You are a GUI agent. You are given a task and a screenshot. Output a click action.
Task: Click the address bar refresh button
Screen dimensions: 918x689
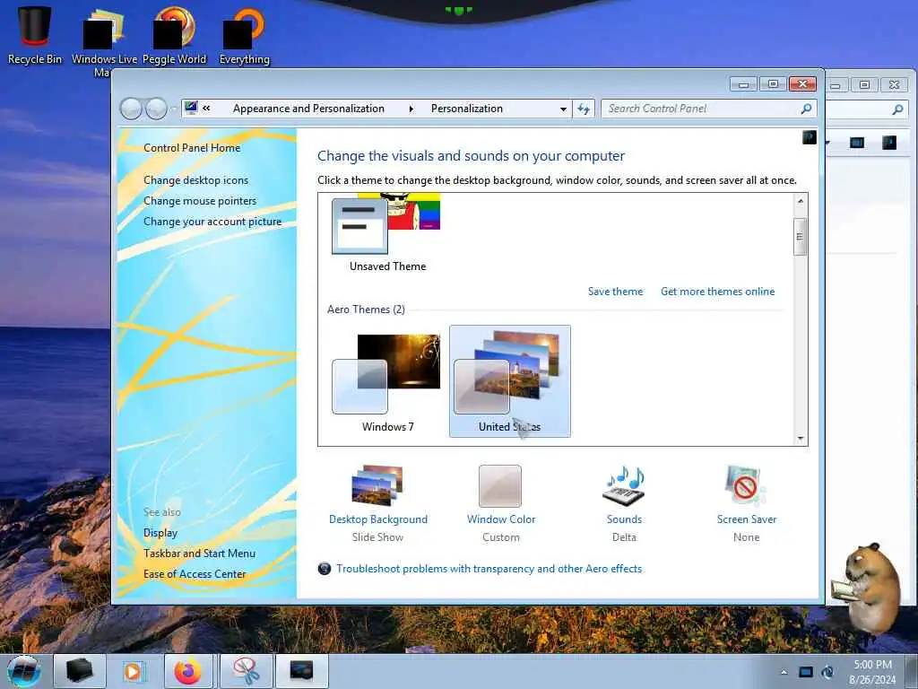pos(584,109)
